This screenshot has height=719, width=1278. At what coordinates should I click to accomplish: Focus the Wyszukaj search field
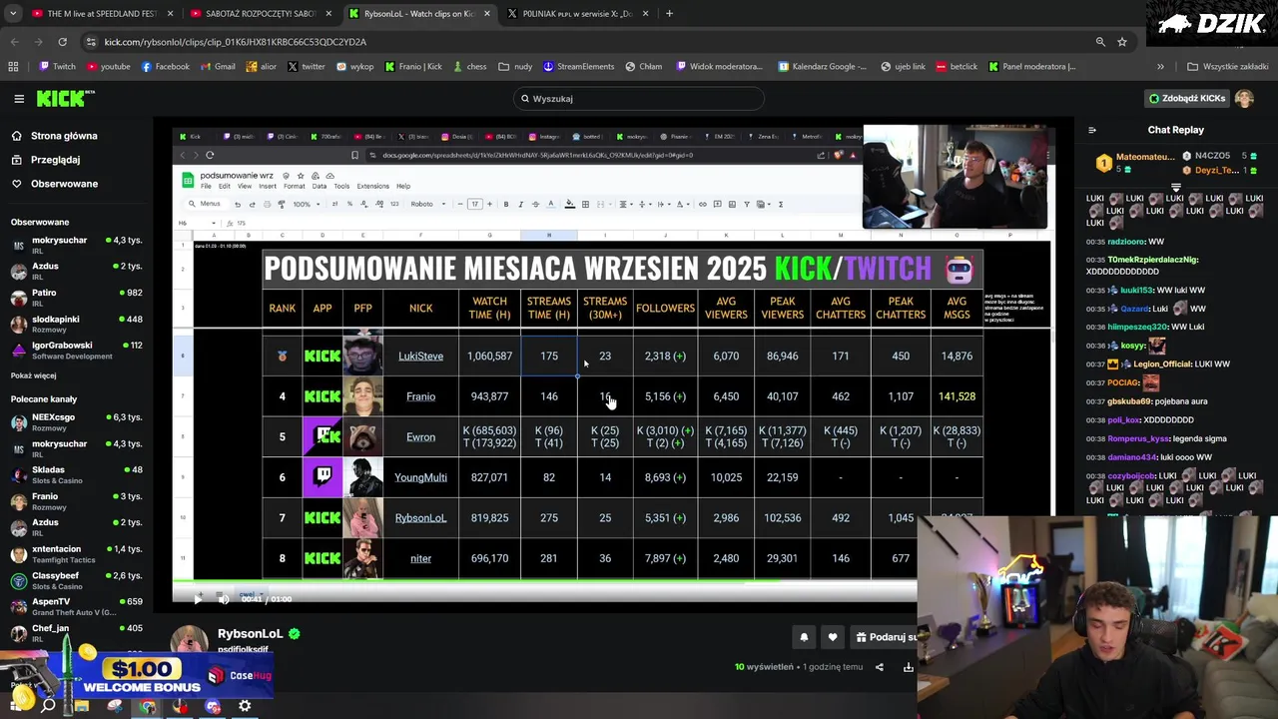(x=639, y=98)
